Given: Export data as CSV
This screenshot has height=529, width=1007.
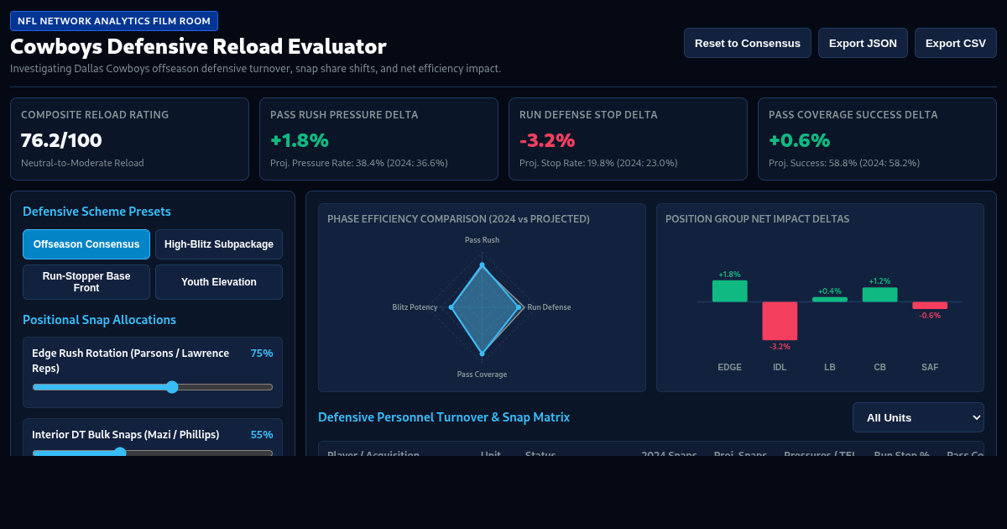Looking at the screenshot, I should (x=956, y=43).
